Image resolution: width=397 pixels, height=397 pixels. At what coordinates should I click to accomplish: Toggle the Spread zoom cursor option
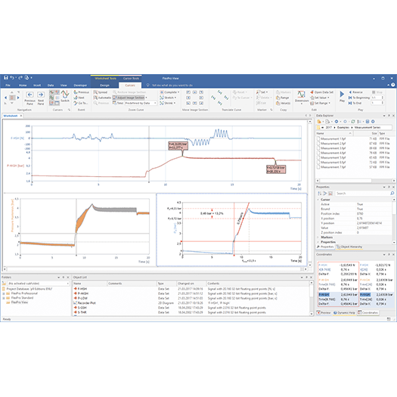coord(101,92)
